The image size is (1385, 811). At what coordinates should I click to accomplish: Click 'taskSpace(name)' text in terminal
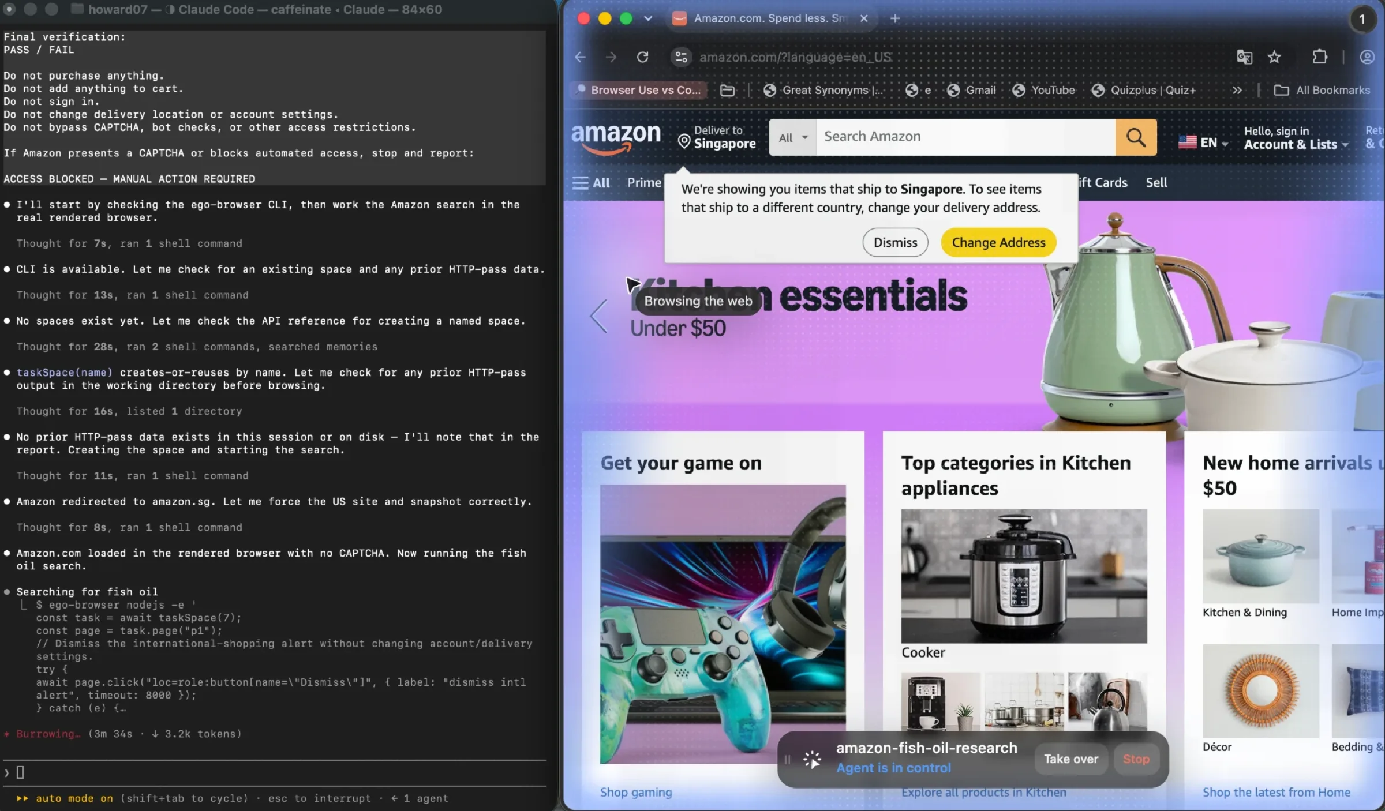pyautogui.click(x=65, y=373)
